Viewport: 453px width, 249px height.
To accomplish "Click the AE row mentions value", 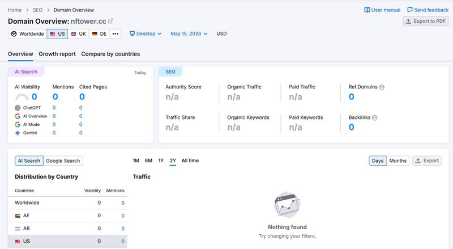I will click(x=123, y=216).
